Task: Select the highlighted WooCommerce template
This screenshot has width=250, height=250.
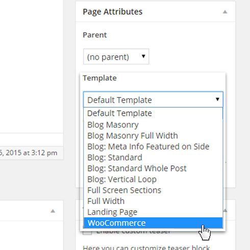Action: point(153,223)
